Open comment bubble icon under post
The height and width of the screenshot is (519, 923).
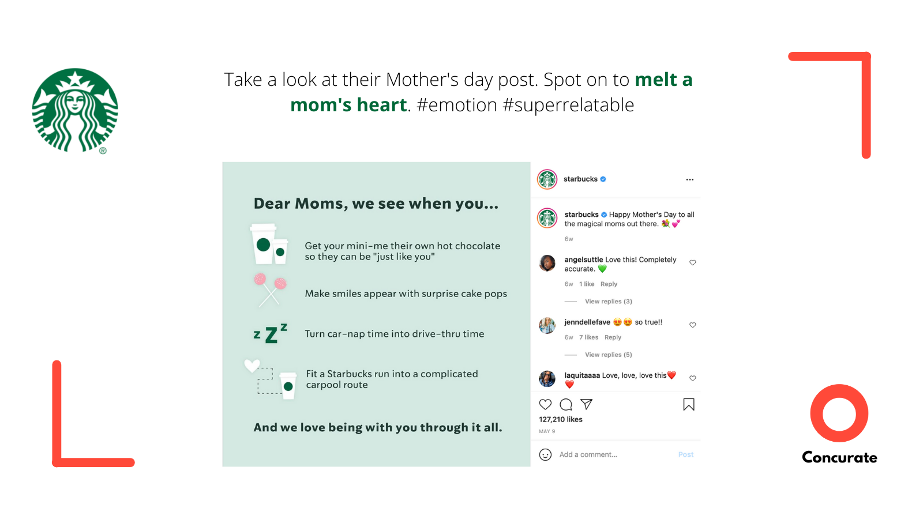[566, 404]
